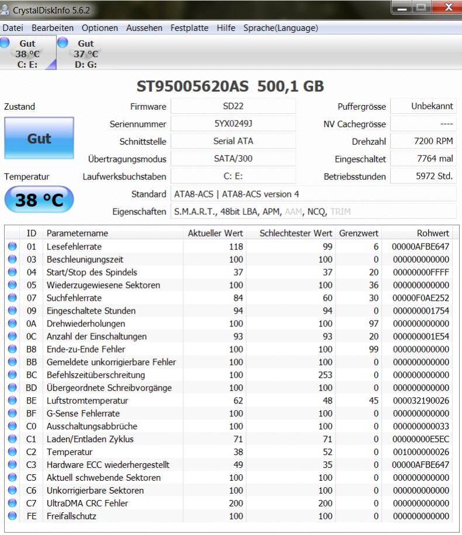Open the Sprache(Language) menu
This screenshot has height=535, width=462.
(281, 27)
